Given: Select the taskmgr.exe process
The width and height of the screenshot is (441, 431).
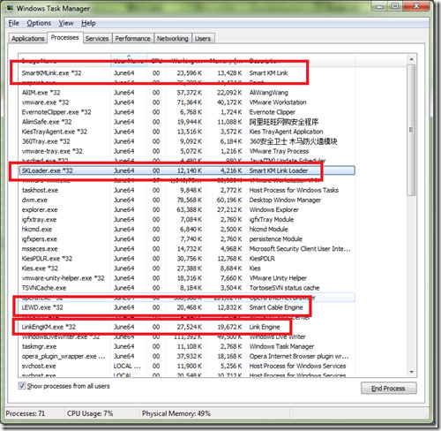Looking at the screenshot, I should 187,346.
